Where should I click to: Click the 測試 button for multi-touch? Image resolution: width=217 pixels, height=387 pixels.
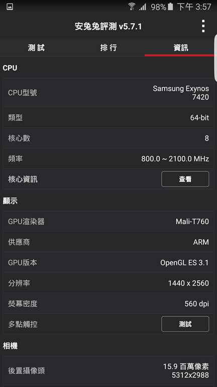tap(185, 324)
